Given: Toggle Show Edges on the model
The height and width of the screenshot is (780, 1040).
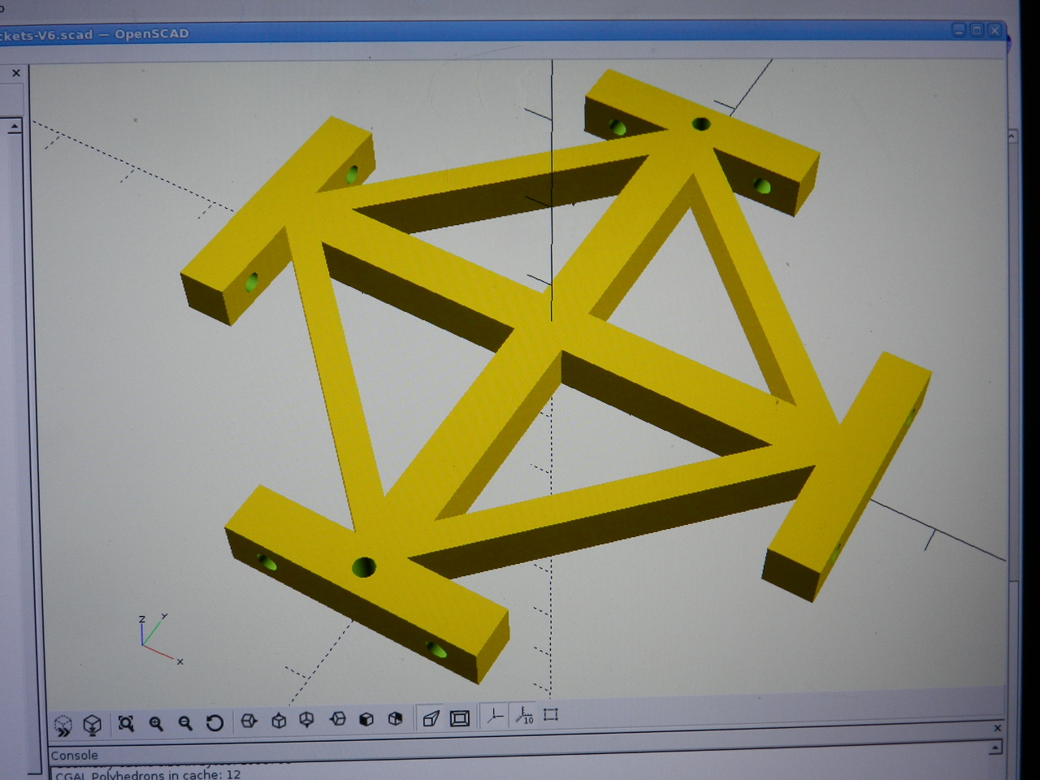Looking at the screenshot, I should 551,715.
